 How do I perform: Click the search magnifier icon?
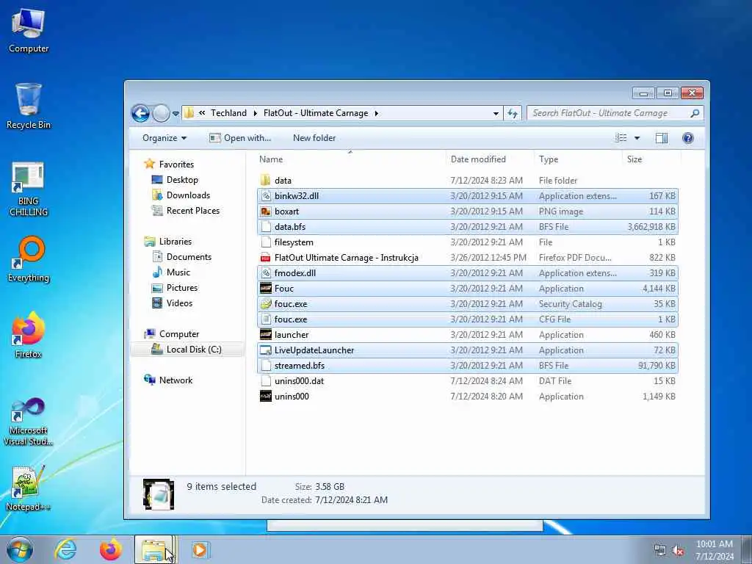(x=695, y=113)
